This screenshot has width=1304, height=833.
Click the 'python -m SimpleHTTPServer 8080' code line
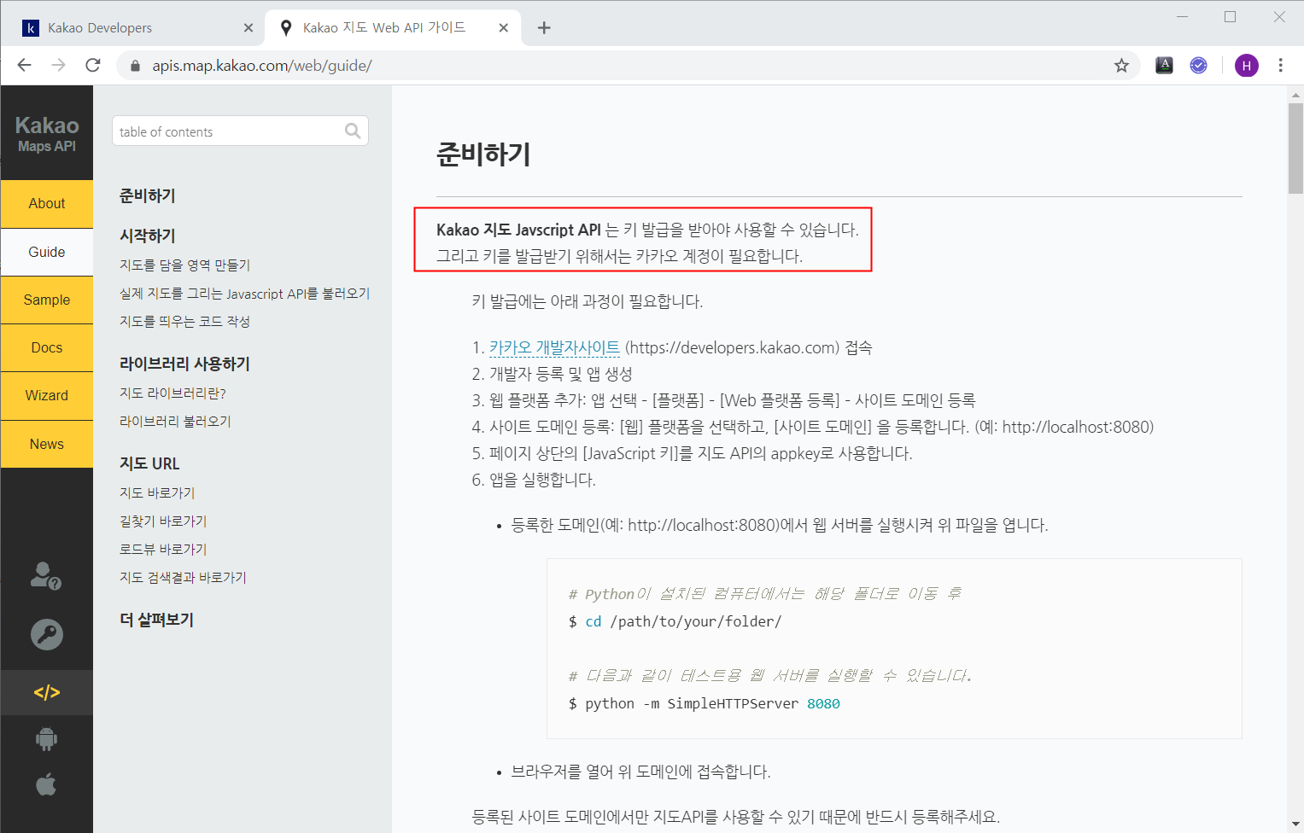pyautogui.click(x=705, y=704)
